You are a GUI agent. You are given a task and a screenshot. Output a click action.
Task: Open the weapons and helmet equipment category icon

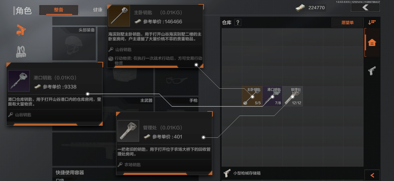[x=22, y=30]
